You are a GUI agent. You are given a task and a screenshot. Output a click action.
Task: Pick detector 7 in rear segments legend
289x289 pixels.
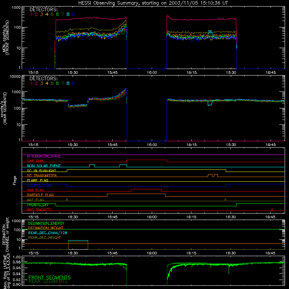point(62,83)
